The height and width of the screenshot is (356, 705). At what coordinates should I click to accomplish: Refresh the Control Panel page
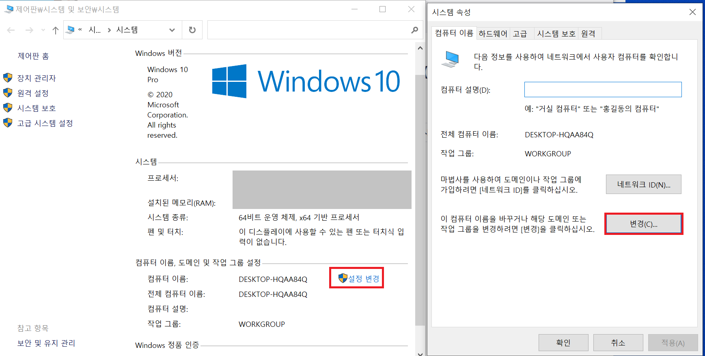(x=192, y=30)
